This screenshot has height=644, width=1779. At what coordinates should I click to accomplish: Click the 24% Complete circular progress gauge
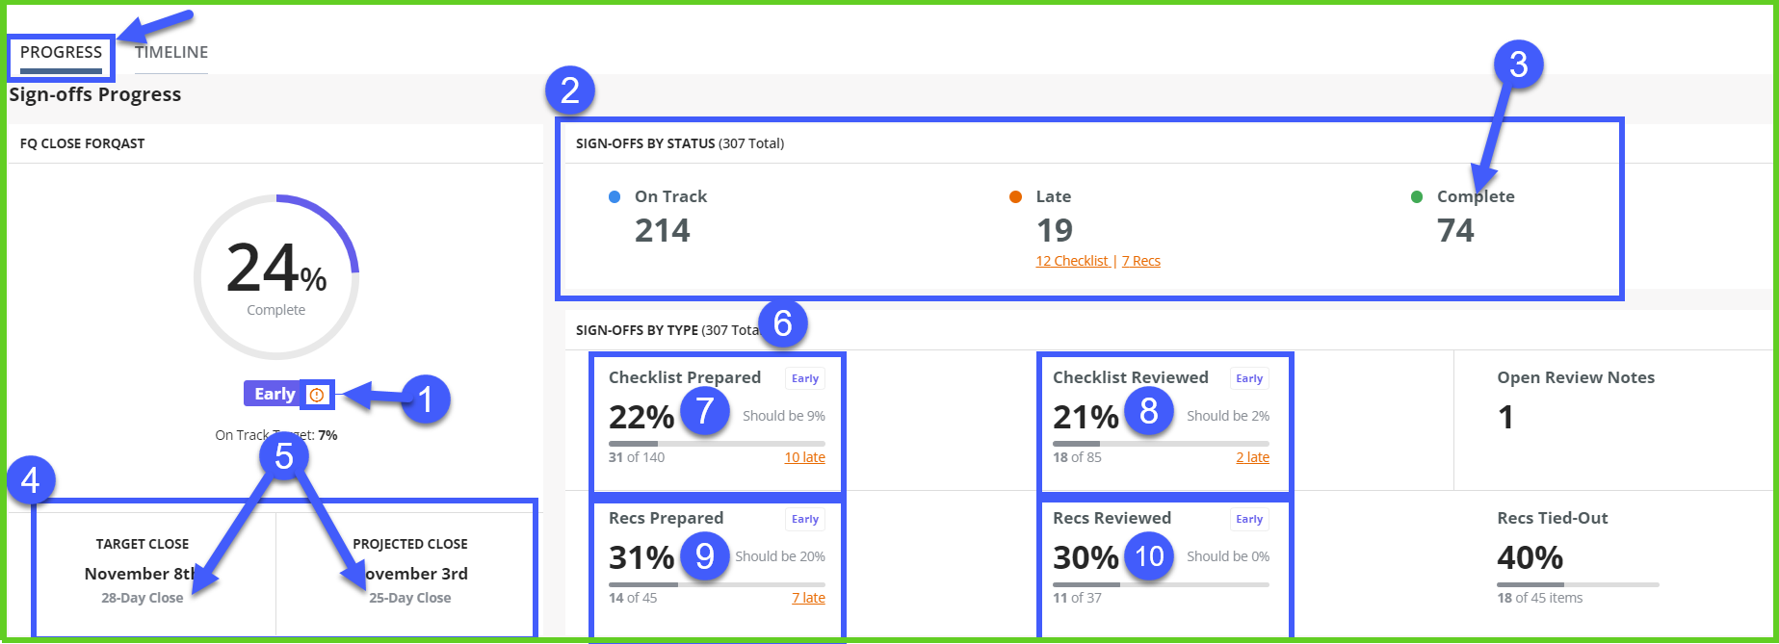[x=276, y=277]
